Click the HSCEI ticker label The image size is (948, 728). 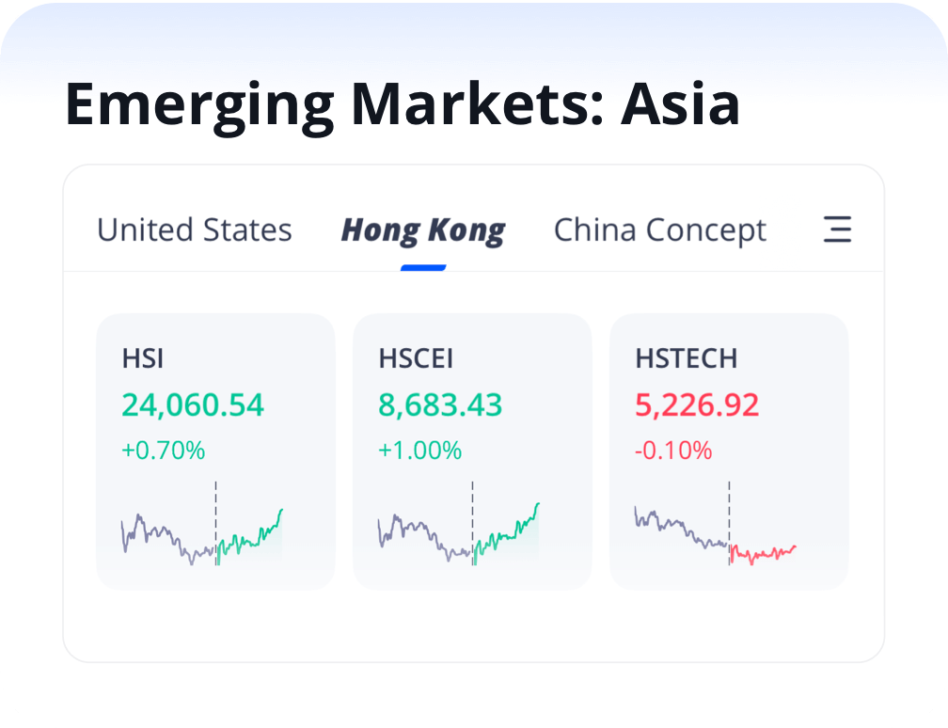click(415, 358)
